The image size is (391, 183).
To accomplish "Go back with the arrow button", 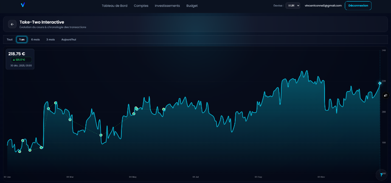I will pos(12,24).
